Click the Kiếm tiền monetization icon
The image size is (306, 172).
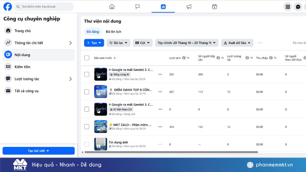tap(8, 67)
